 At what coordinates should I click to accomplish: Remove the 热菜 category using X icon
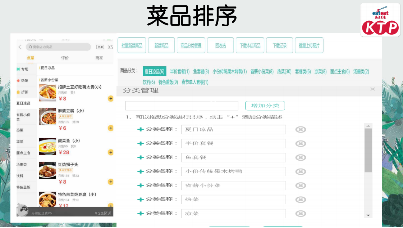(x=301, y=200)
